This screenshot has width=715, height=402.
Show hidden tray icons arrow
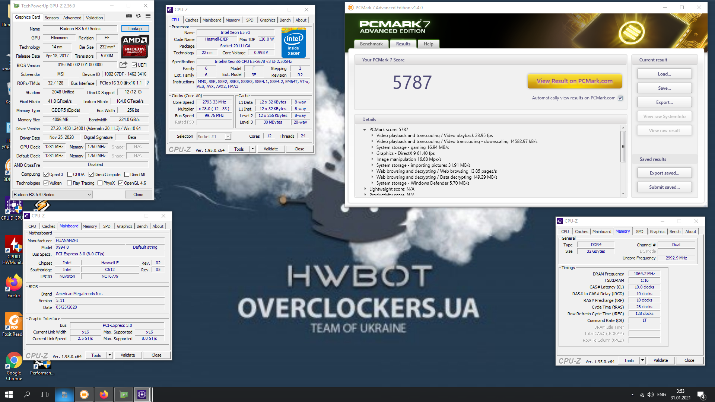pyautogui.click(x=632, y=395)
